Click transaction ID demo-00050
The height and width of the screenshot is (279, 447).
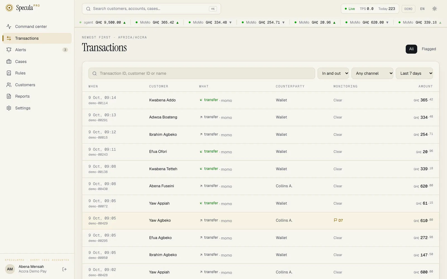(x=98, y=258)
